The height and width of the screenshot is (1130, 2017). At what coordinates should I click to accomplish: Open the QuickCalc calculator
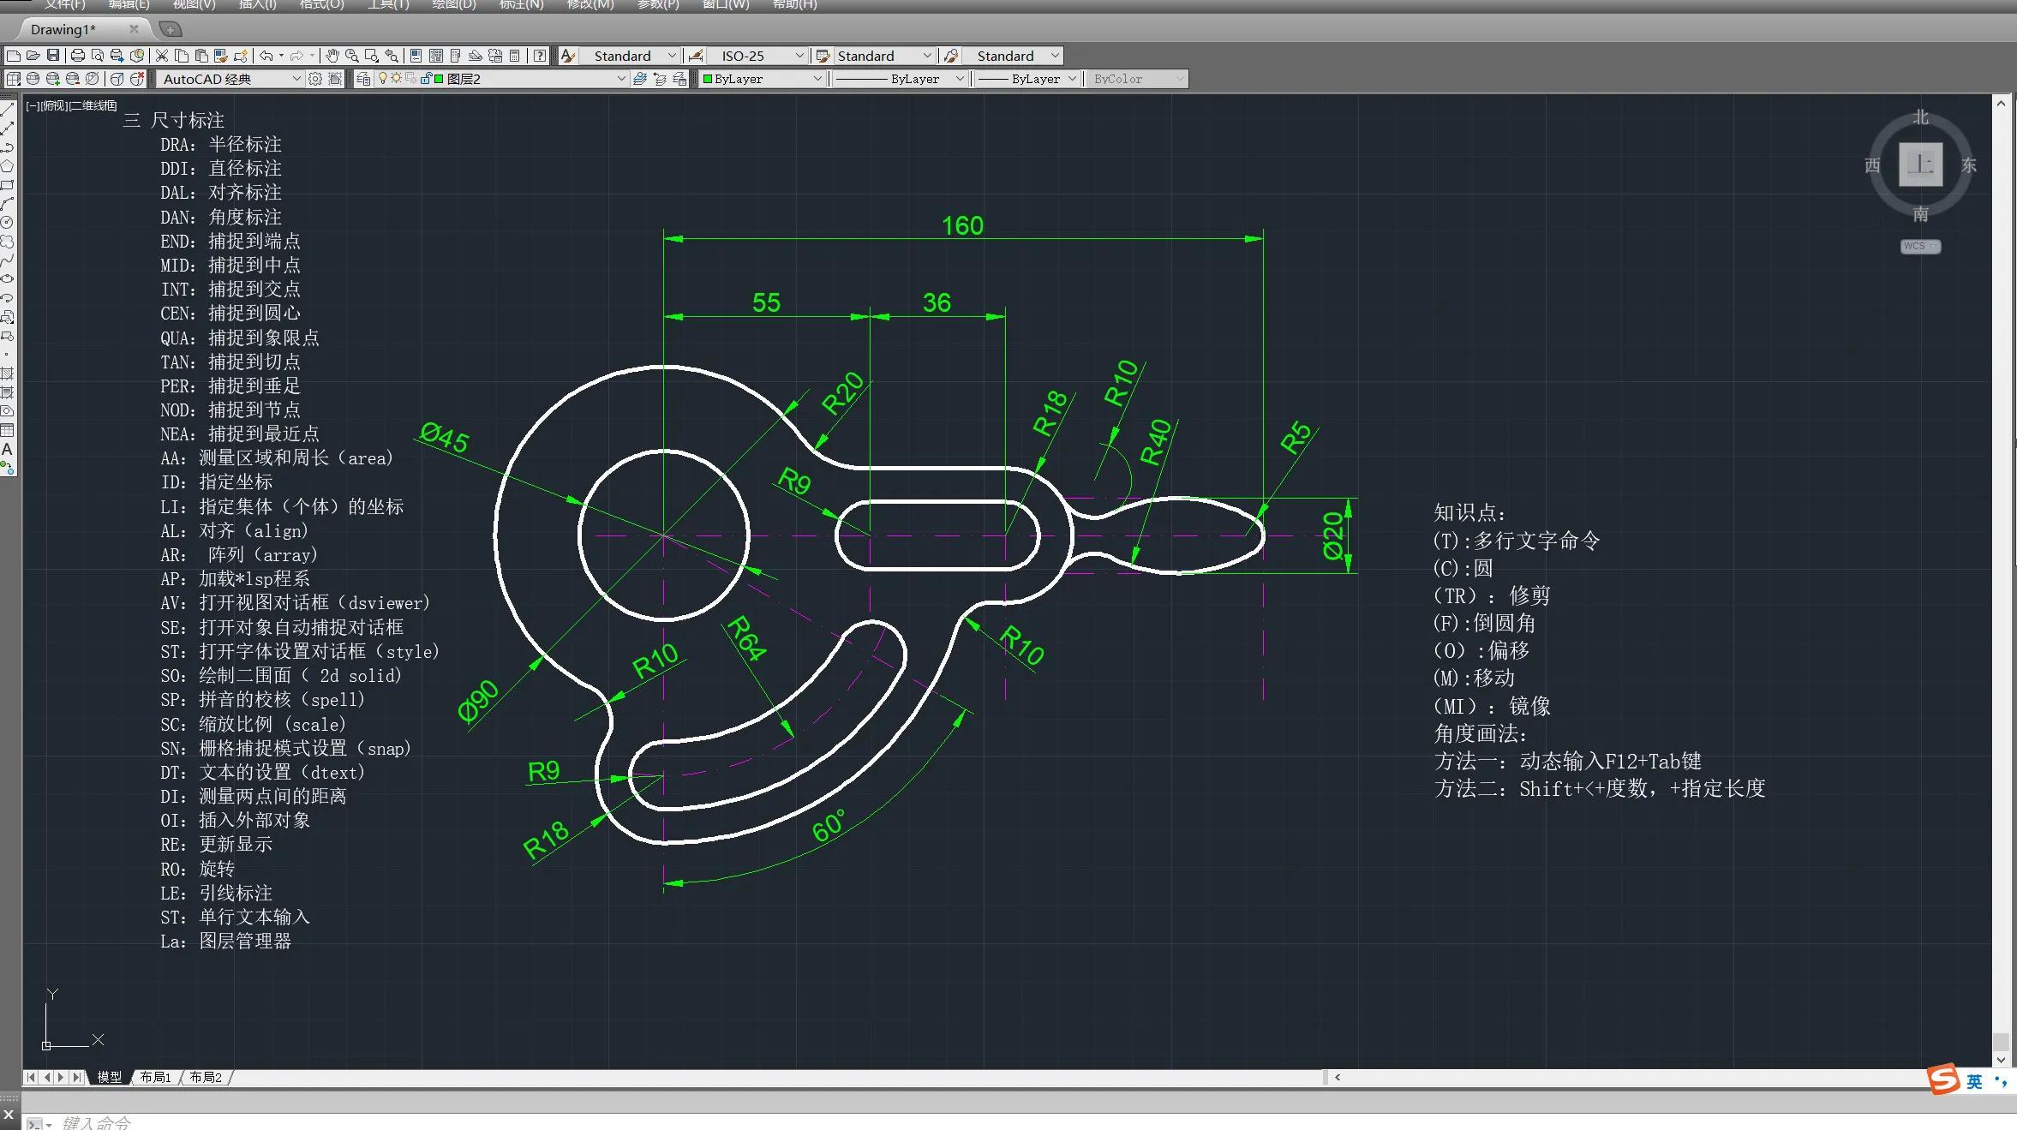point(515,56)
